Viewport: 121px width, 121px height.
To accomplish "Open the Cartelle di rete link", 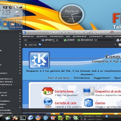I will pos(65,103).
